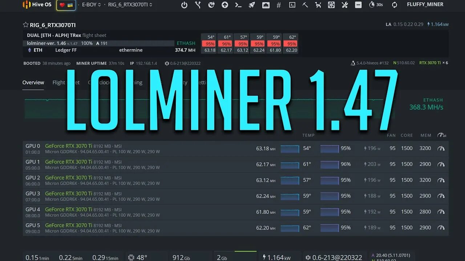
Task: Click the ethernet network icon
Action: coord(266,5)
